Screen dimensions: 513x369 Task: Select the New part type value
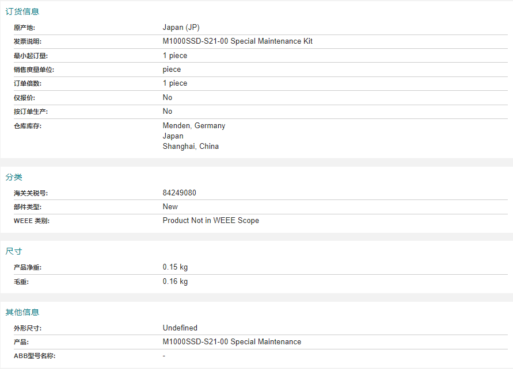point(170,207)
